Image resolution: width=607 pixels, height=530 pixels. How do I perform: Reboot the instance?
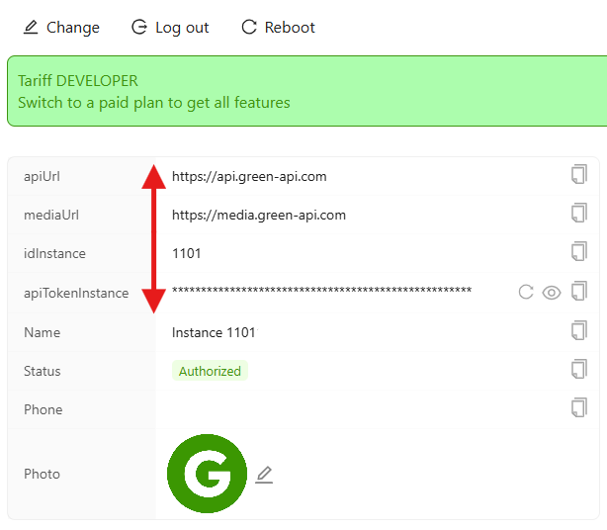[278, 28]
